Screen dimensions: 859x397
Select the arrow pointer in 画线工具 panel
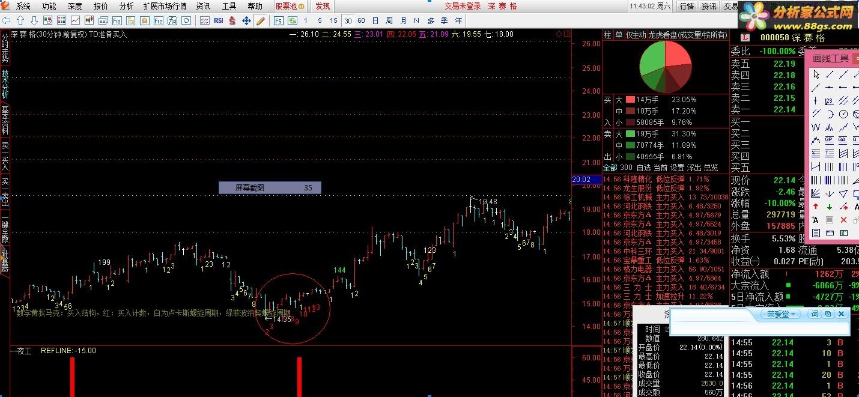(816, 74)
